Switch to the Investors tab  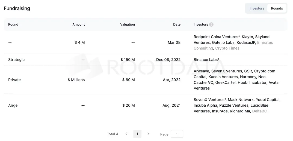pyautogui.click(x=257, y=8)
